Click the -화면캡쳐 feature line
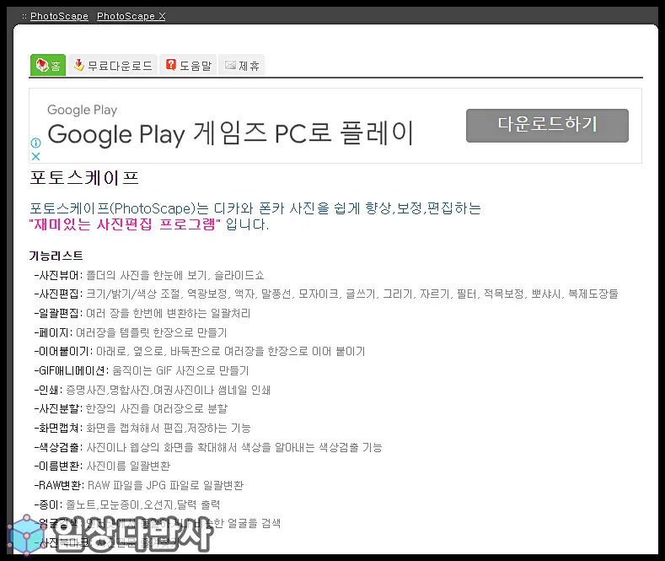Image resolution: width=665 pixels, height=561 pixels. [x=142, y=428]
